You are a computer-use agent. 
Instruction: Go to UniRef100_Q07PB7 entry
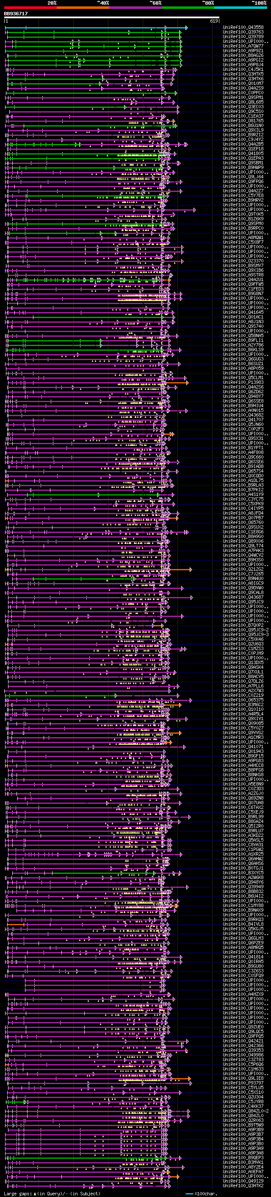[243, 518]
